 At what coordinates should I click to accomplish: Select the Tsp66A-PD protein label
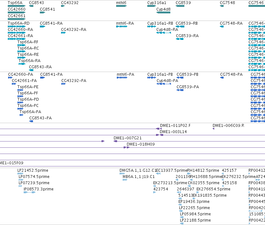28,99
